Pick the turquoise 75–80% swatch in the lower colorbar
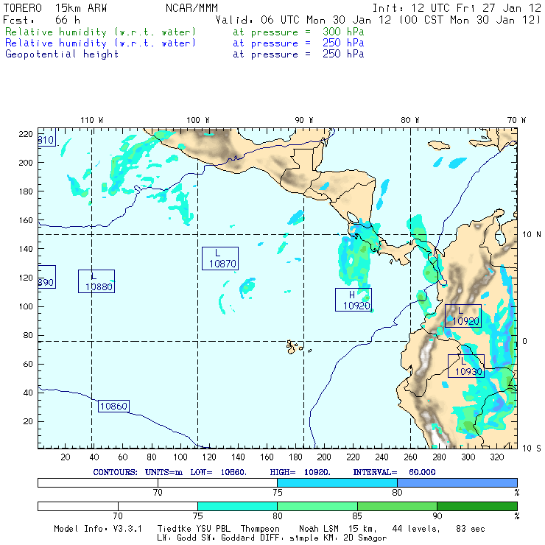Screen dimensions: 545x545 point(237,506)
